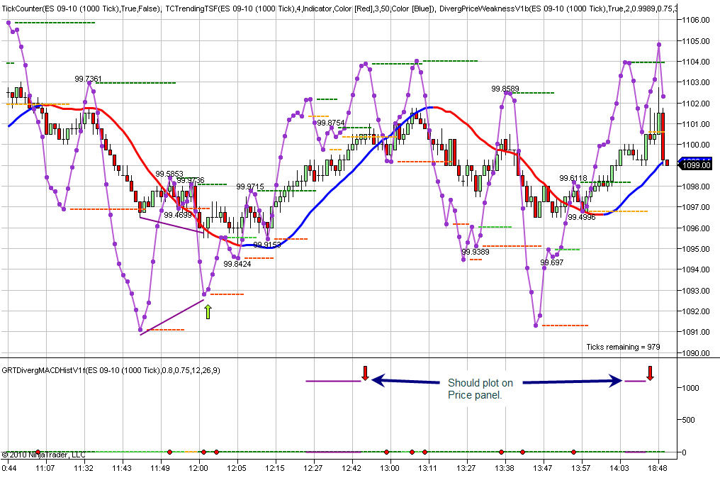
Task: Click 1093.00 on the price axis
Action: [x=696, y=291]
